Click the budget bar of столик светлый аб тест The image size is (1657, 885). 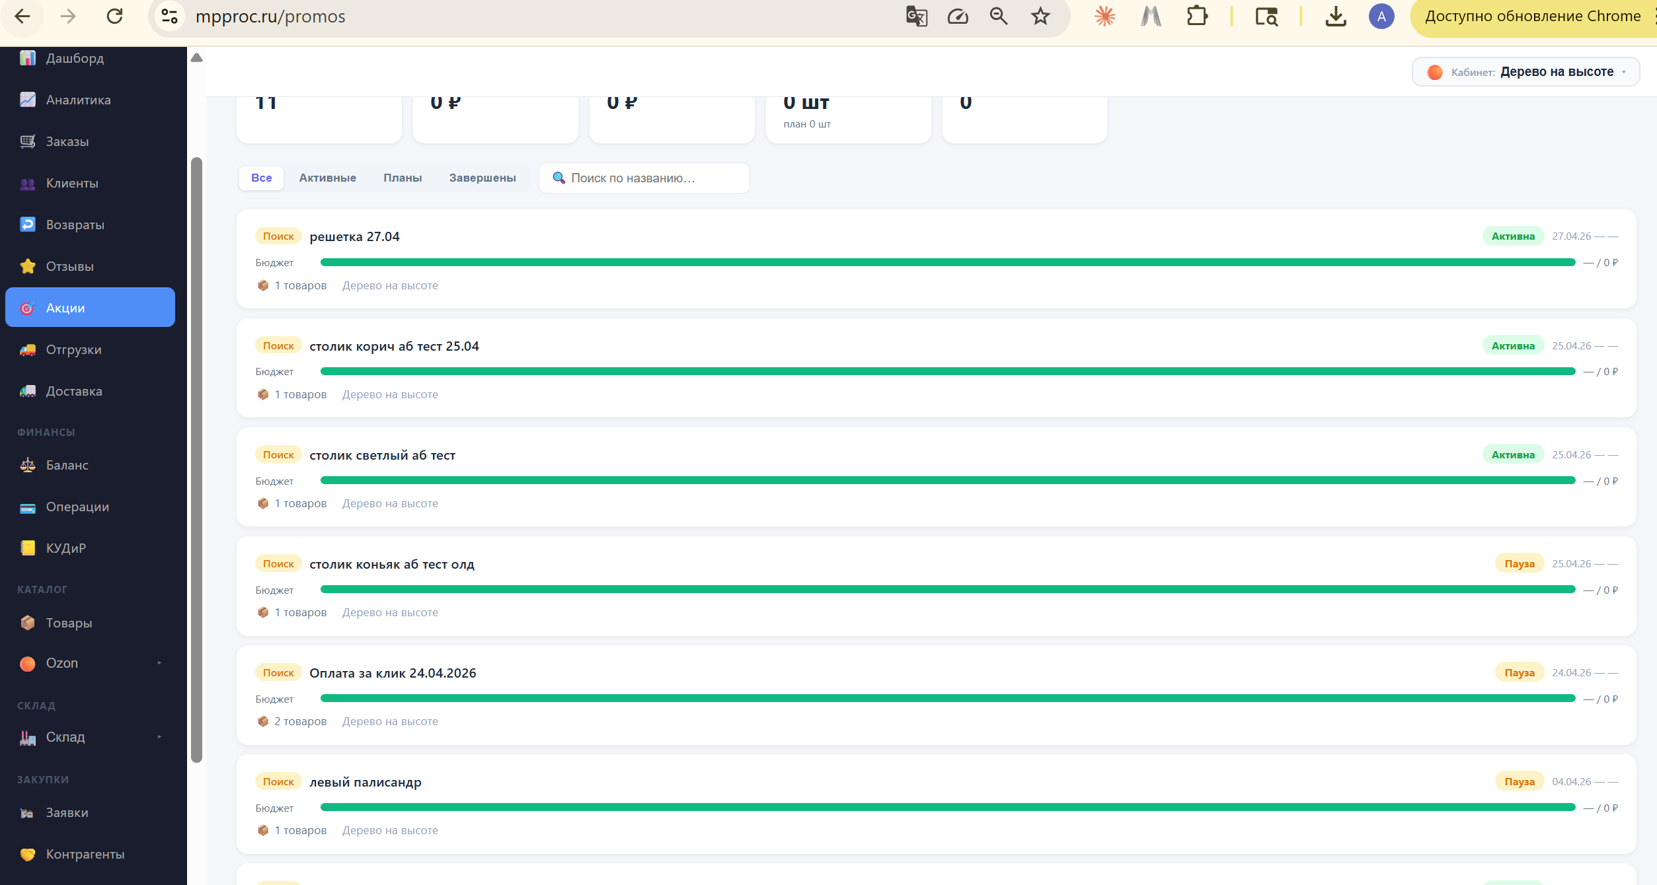click(948, 481)
